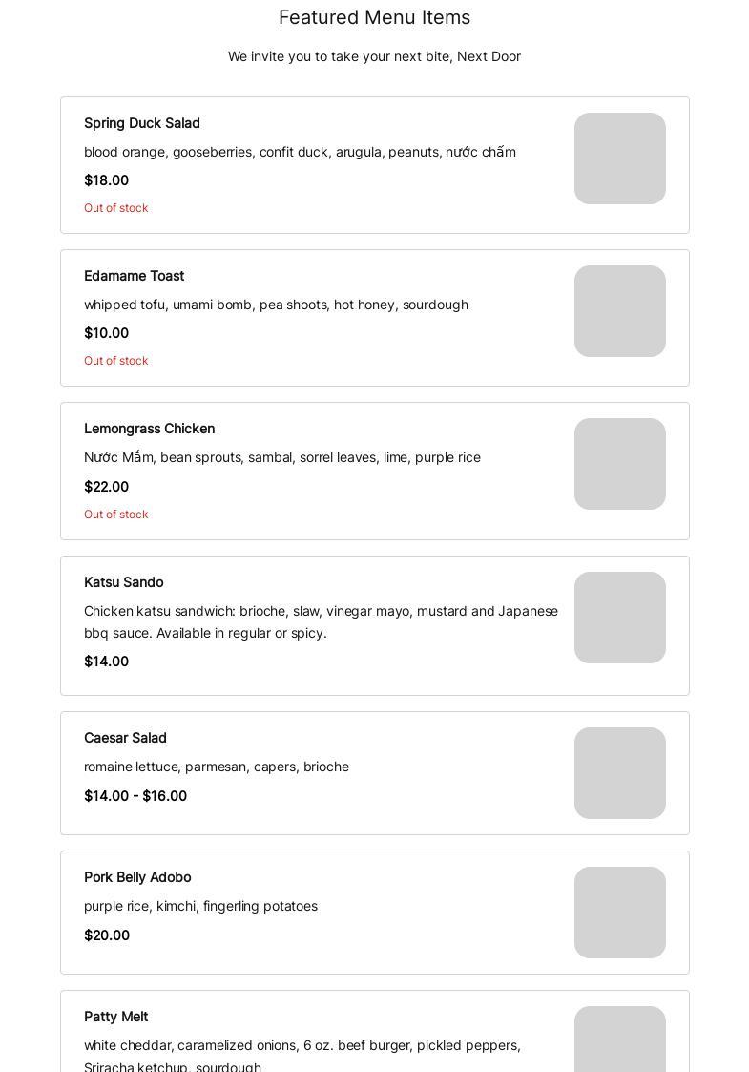
Task: Click the $14.00 - $16.00 Caesar Salad price
Action: click(135, 796)
